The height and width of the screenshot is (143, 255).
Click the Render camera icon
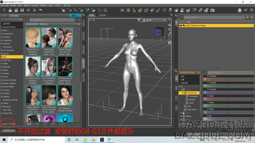[x=212, y=10]
